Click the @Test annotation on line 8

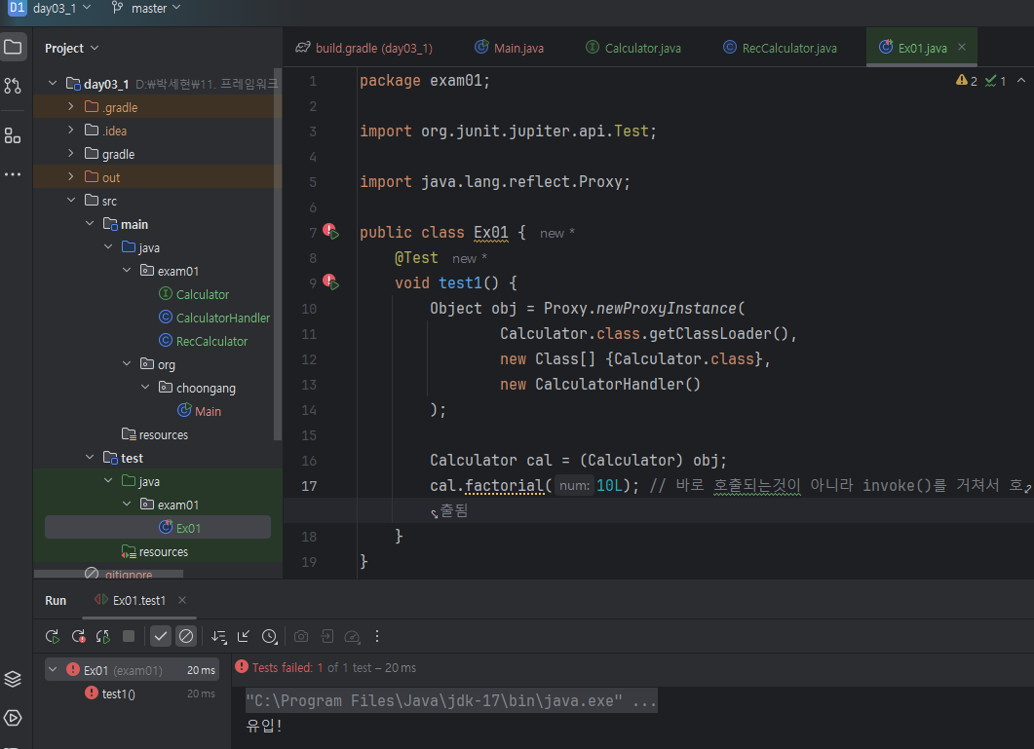[x=416, y=258]
